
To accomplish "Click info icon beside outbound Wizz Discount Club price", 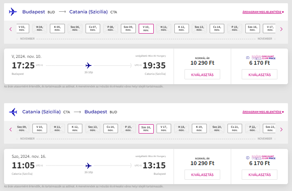I will (x=248, y=57).
